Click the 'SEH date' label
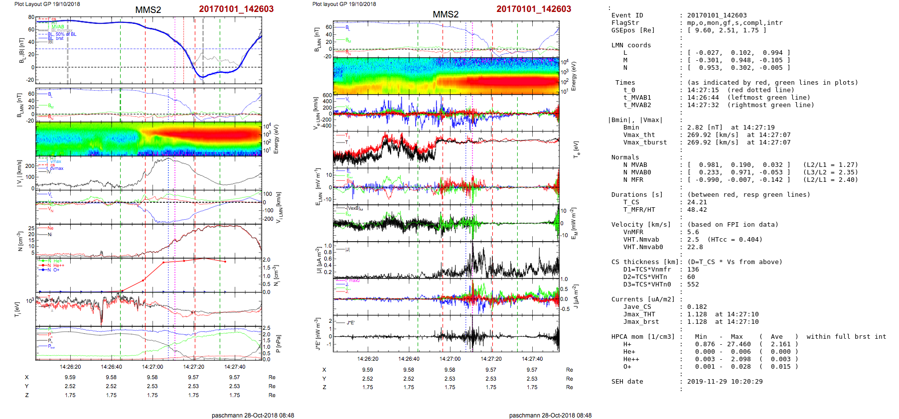 pyautogui.click(x=627, y=382)
